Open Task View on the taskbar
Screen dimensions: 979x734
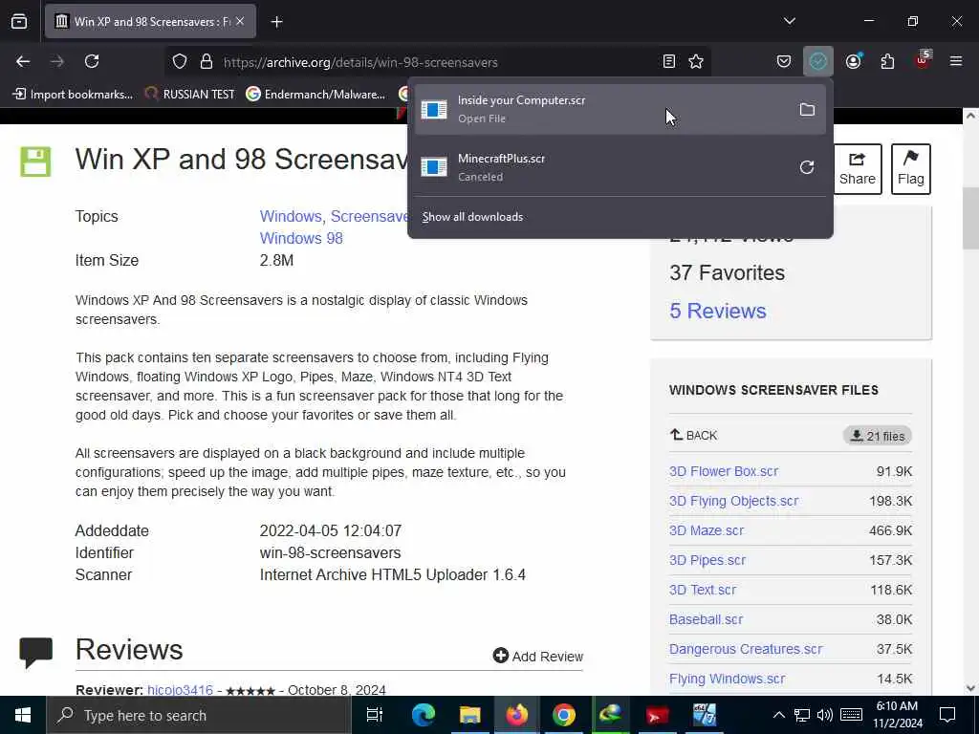coord(375,715)
